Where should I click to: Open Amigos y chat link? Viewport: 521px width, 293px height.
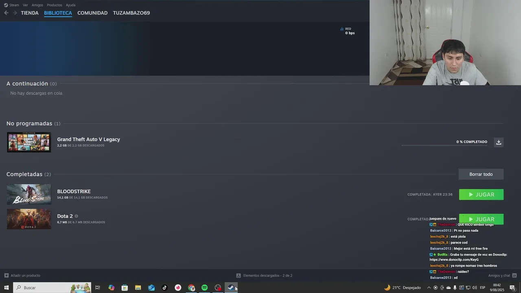point(499,276)
